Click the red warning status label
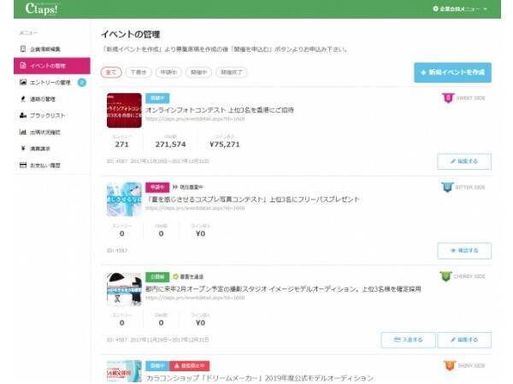Screen dimensions: 513x384 pyautogui.click(x=190, y=366)
